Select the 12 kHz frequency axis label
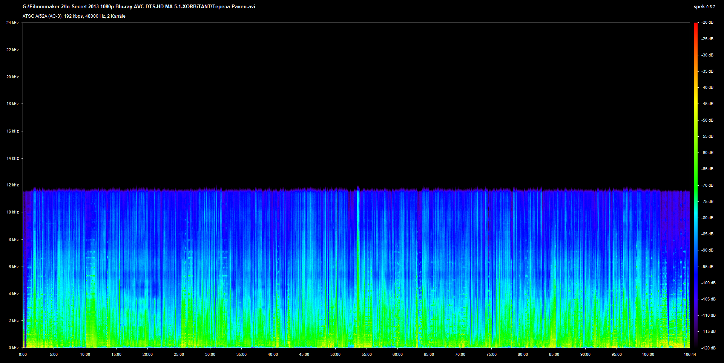Viewport: 724px width, 363px height. click(12, 185)
